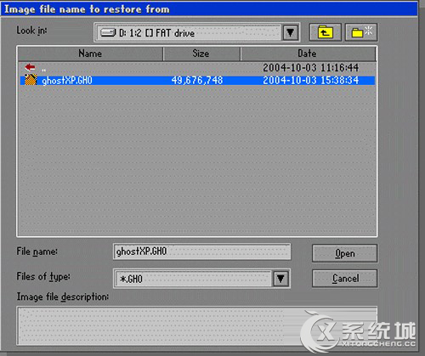Click the date 2004-10-03 15:38:34
Screen dimensions: 425x356
coord(310,81)
